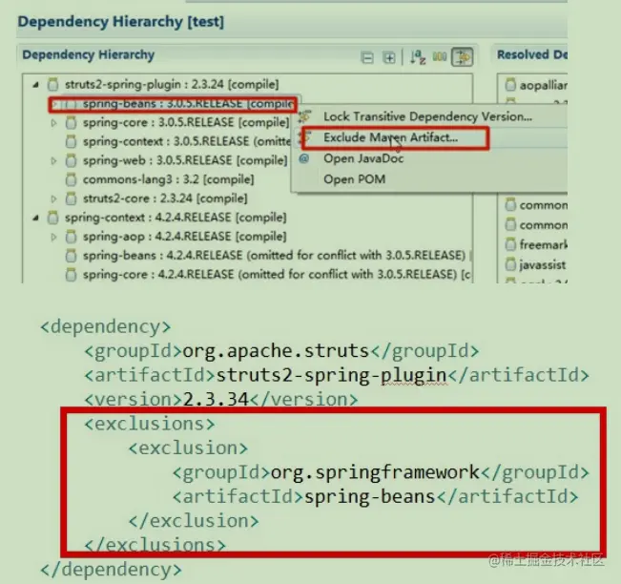
Task: Click the closing </dependency> tag
Action: coord(111,570)
